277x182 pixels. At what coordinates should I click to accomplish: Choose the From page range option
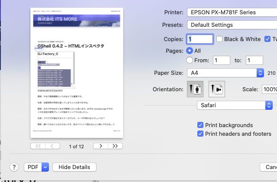pos(189,61)
